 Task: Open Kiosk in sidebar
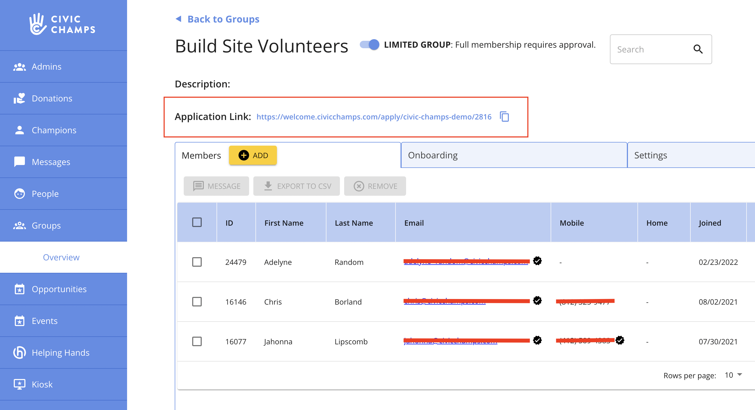coord(63,384)
